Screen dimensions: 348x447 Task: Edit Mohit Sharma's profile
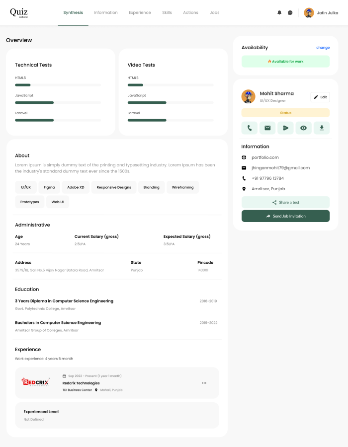[x=320, y=97]
